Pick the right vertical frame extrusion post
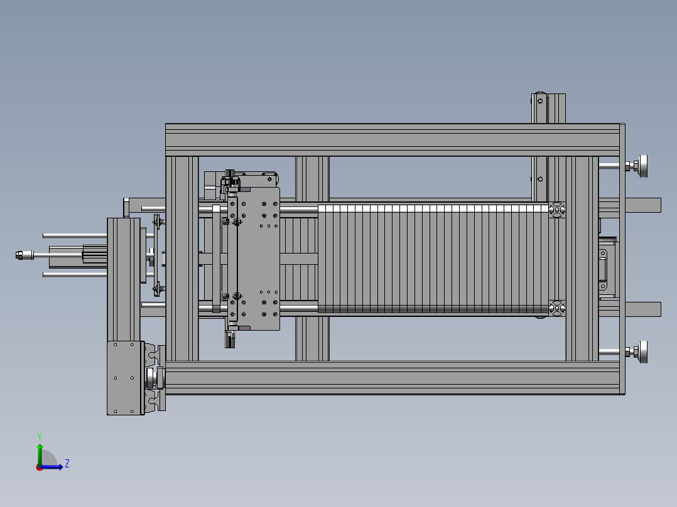The image size is (677, 507). coord(582,259)
